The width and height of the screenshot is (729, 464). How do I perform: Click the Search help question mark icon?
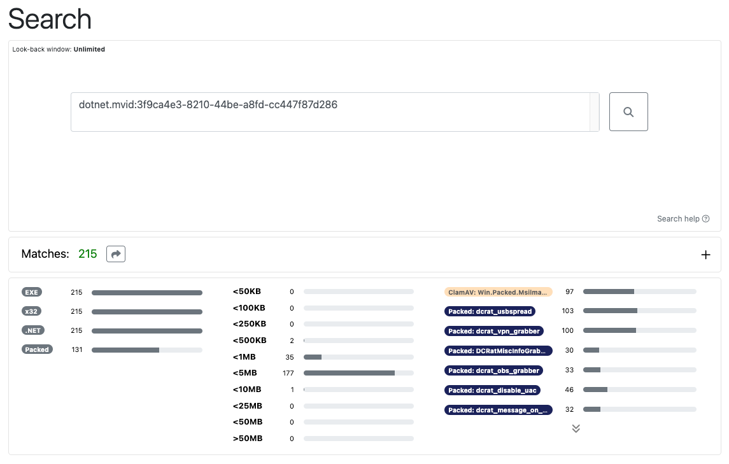click(705, 218)
